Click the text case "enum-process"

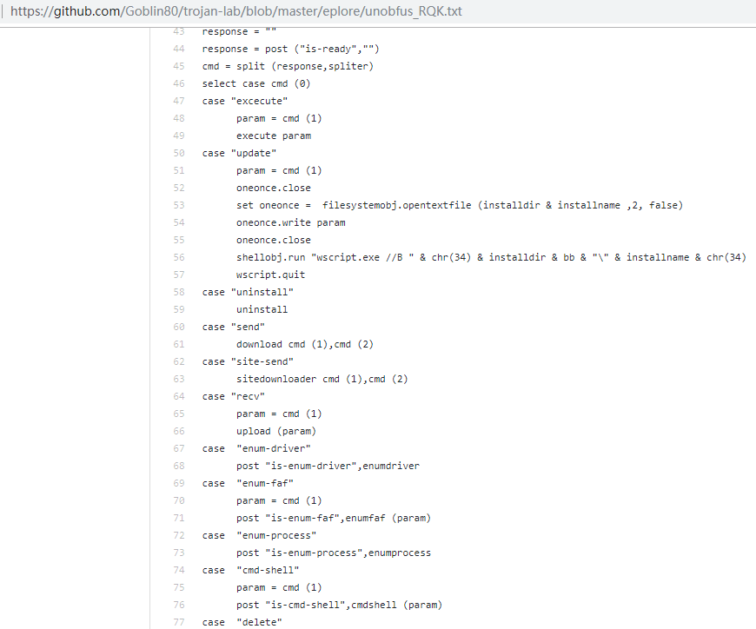[x=260, y=535]
